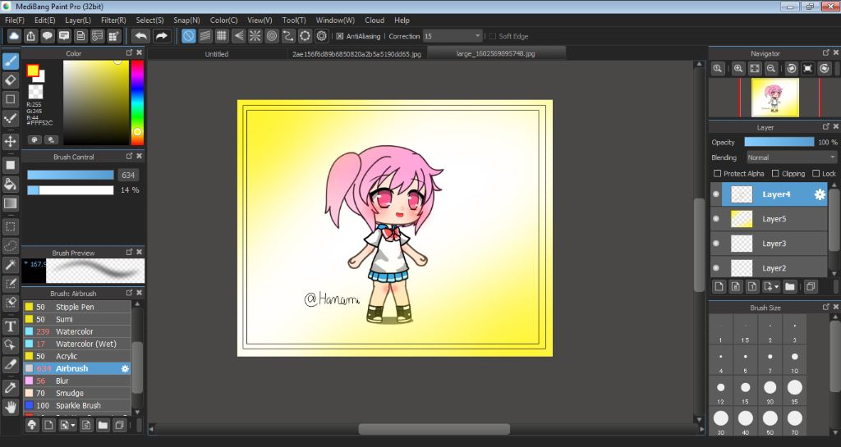
Task: Switch to large_1602569895748.jpg tab
Action: [x=495, y=53]
